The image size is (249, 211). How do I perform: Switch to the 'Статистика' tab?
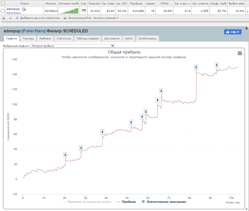pyautogui.click(x=64, y=38)
